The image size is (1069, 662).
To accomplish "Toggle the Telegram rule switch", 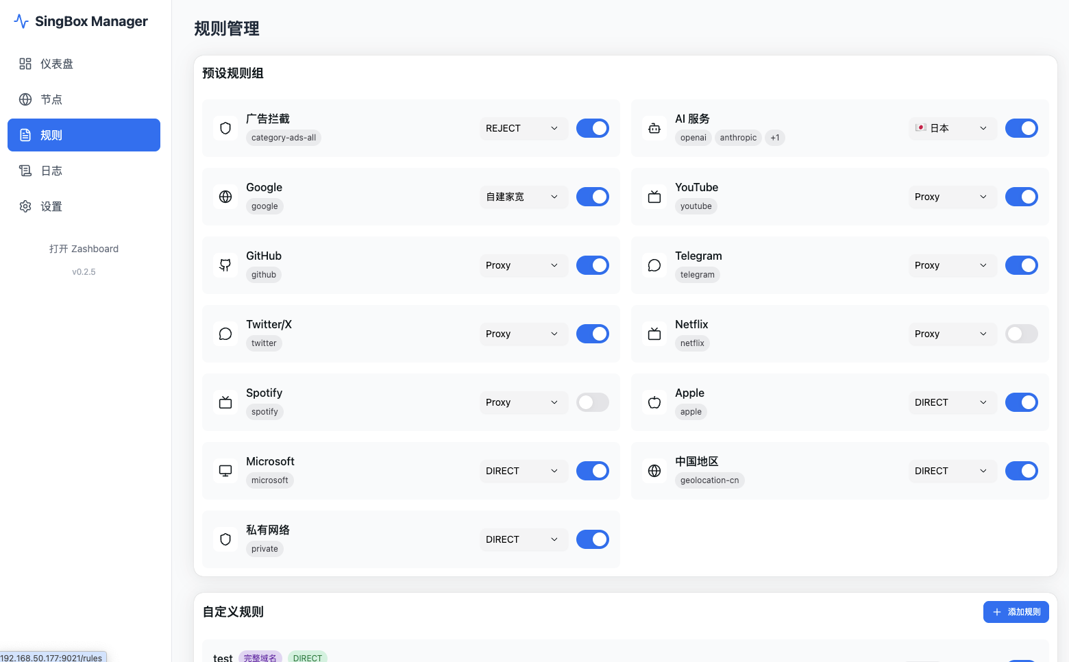I will 1022,265.
